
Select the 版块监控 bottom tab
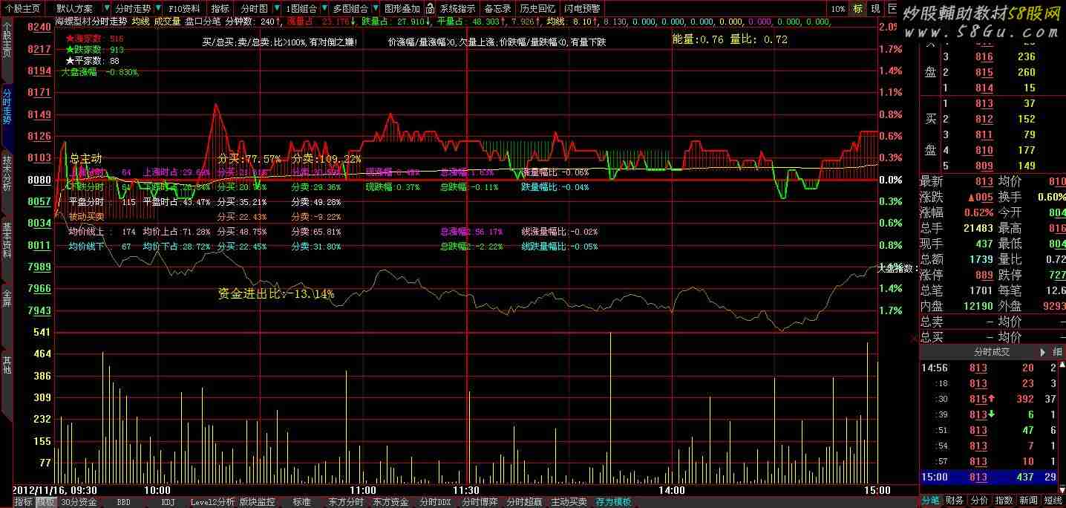point(257,502)
